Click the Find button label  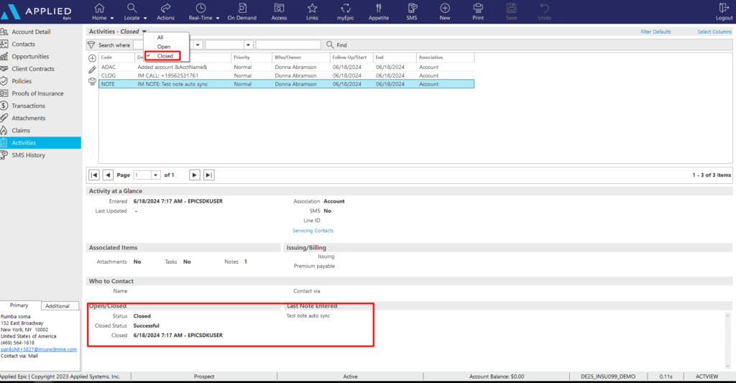341,45
